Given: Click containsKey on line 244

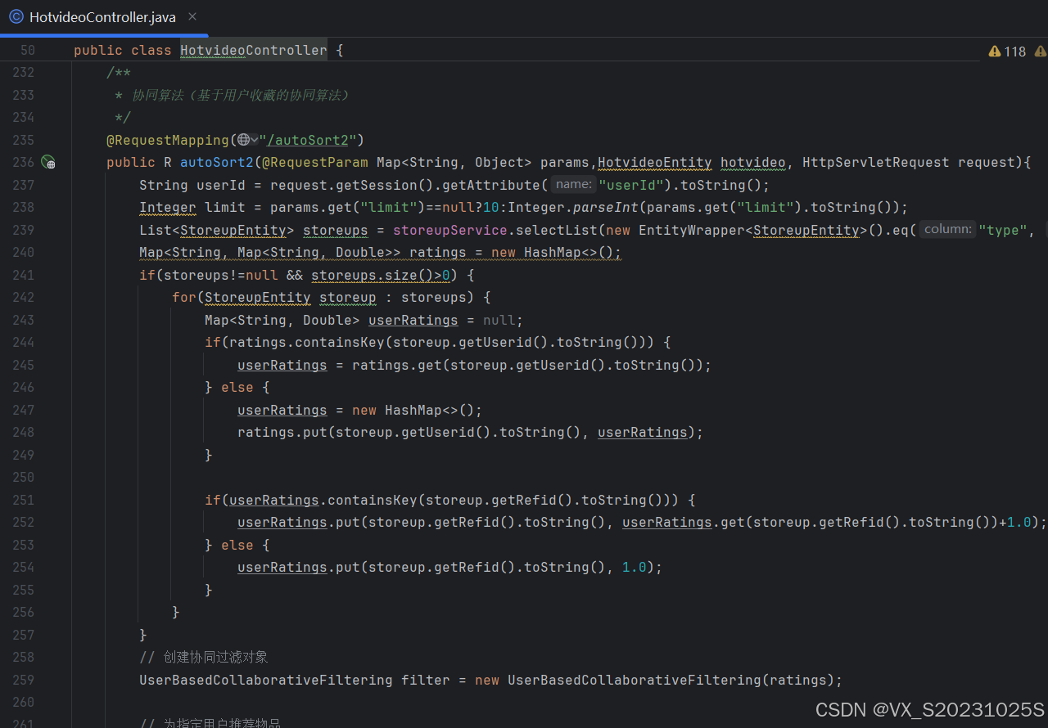Looking at the screenshot, I should click(340, 342).
